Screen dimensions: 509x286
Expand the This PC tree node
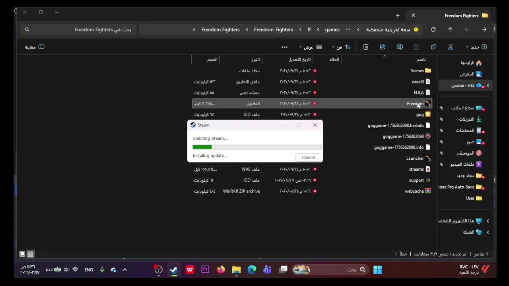[x=488, y=221]
